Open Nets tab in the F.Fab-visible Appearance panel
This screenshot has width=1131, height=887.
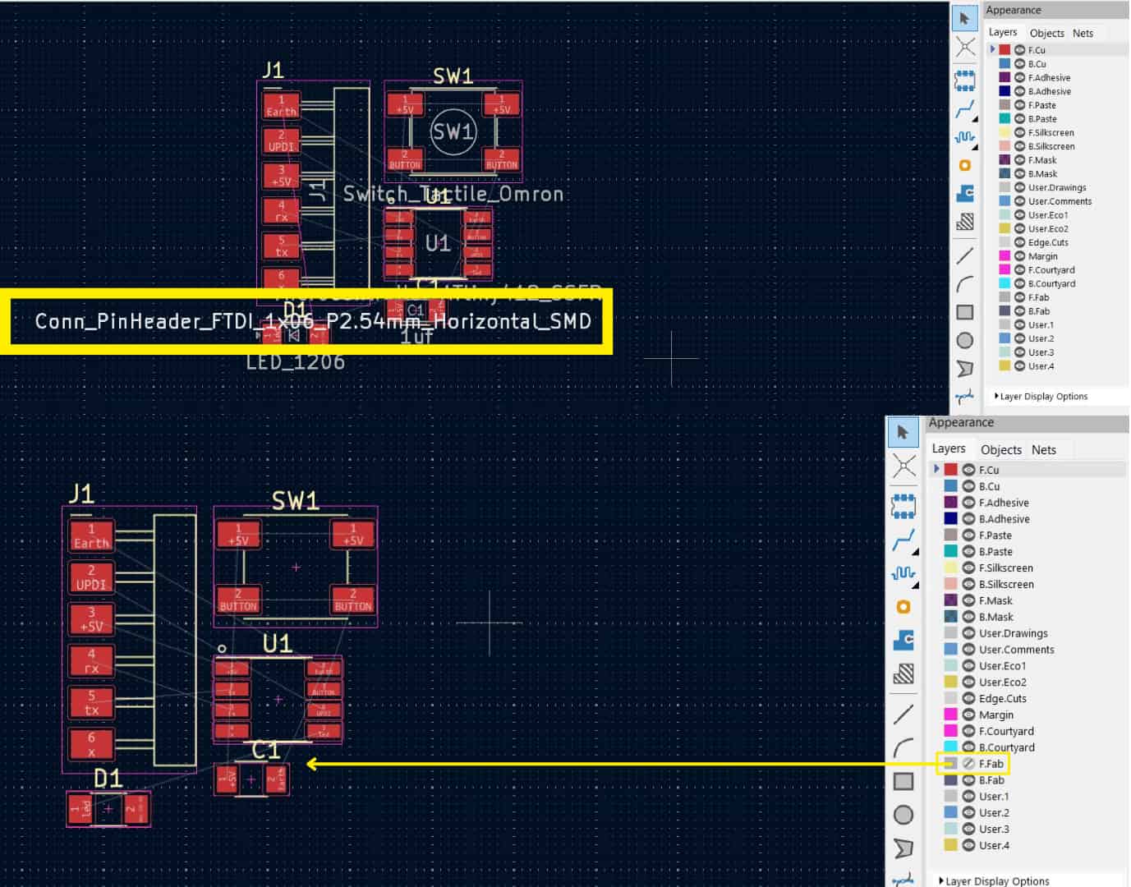[x=1083, y=33]
